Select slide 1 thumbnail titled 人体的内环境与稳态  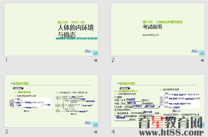click(51, 29)
